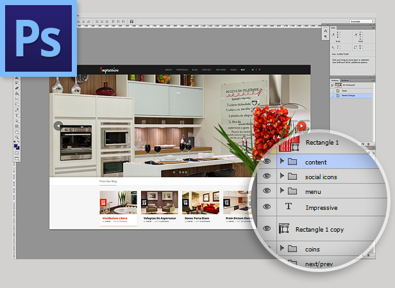Expand the coins layer group
Image resolution: width=395 pixels, height=288 pixels.
282,248
